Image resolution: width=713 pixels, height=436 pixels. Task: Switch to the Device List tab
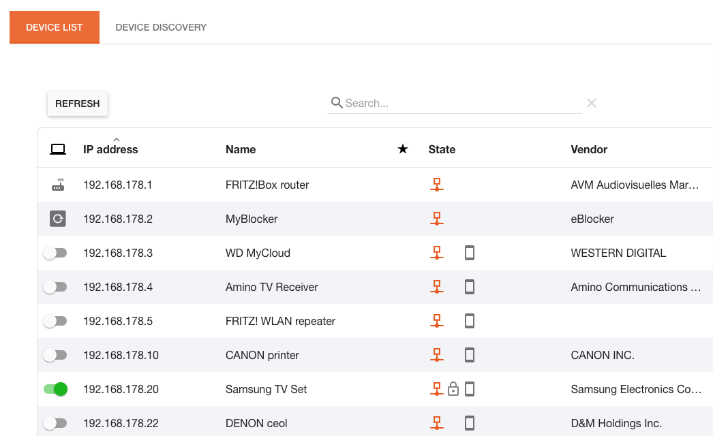[55, 27]
